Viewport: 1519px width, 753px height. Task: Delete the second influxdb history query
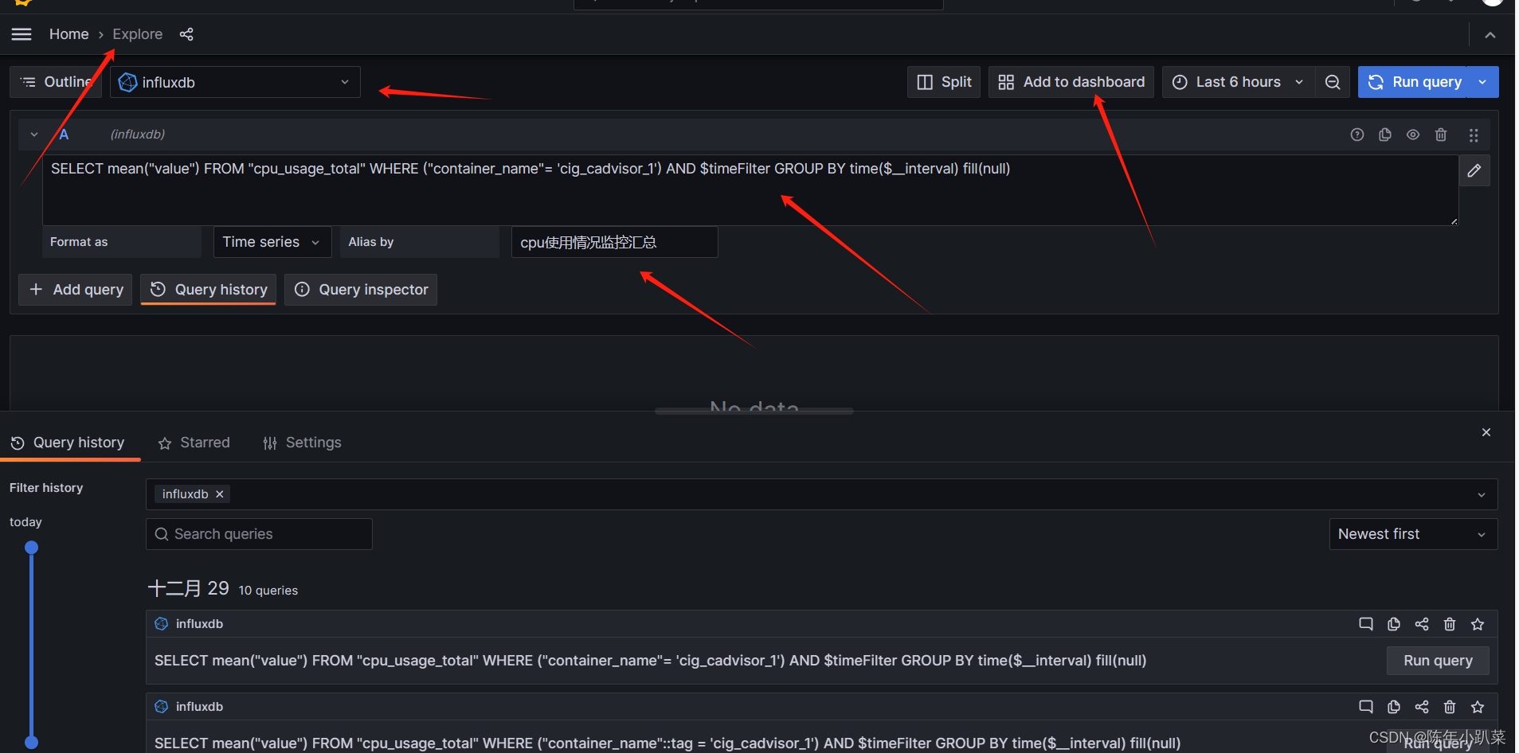tap(1450, 707)
